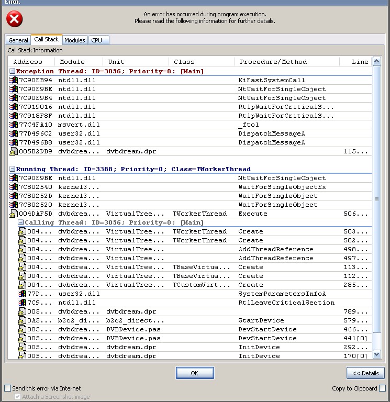Click the icon of the line 789 row
This screenshot has height=402, width=390.
click(22, 312)
